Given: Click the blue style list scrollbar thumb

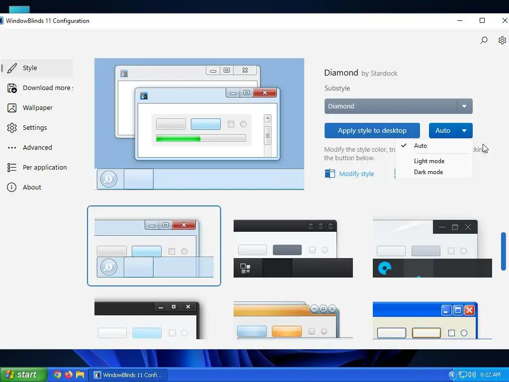Looking at the screenshot, I should (x=504, y=251).
